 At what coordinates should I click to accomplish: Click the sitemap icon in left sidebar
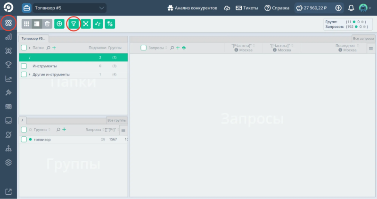pyautogui.click(x=8, y=149)
